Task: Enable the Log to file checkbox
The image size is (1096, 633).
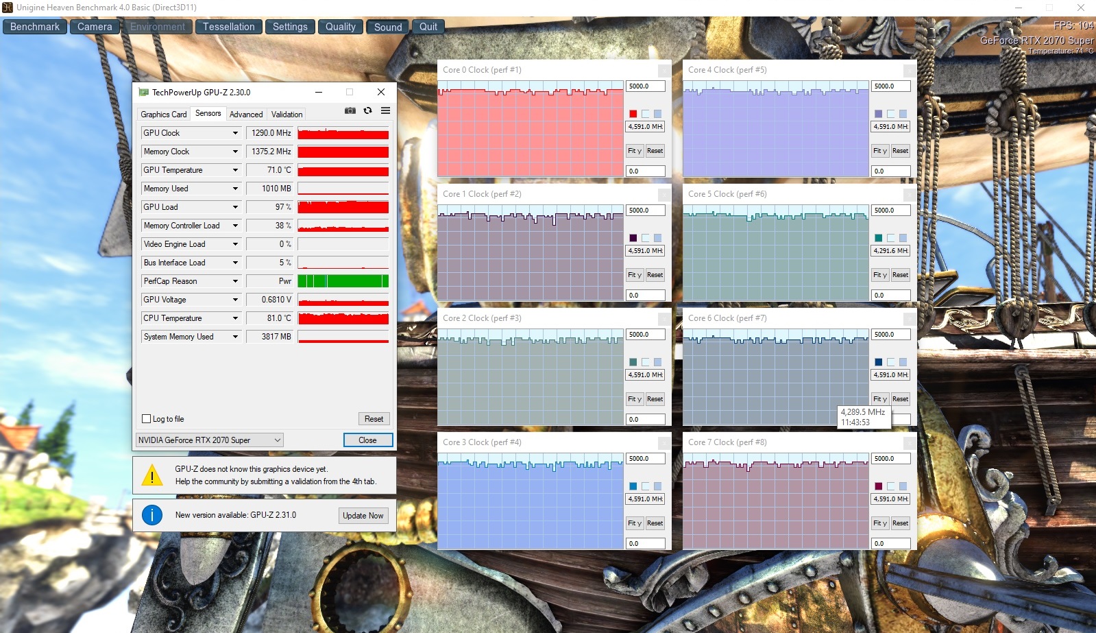Action: pyautogui.click(x=146, y=419)
